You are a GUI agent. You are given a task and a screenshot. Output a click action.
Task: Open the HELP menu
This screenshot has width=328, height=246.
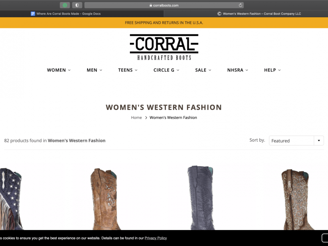coord(272,70)
